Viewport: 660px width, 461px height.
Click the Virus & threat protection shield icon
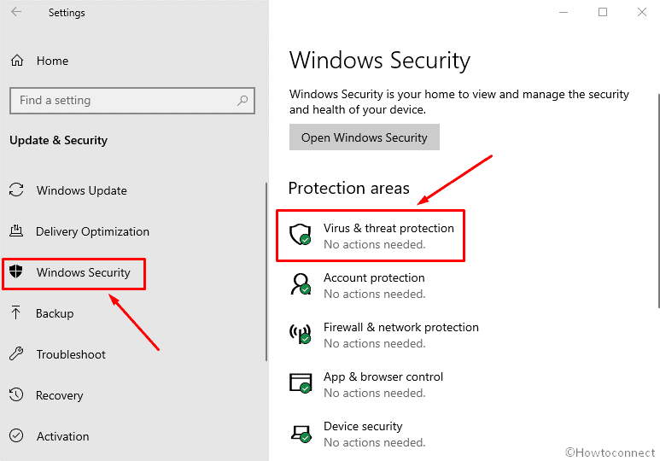pos(300,235)
